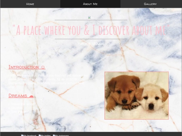The image size is (182, 136).
Task: Click the broken logo image above the quote
Action: click(x=91, y=17)
